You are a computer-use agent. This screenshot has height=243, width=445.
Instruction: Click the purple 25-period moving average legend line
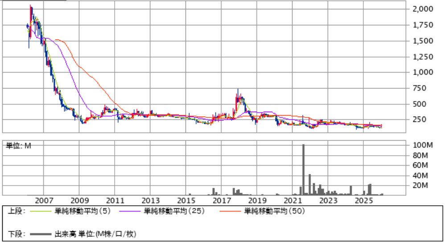point(130,212)
